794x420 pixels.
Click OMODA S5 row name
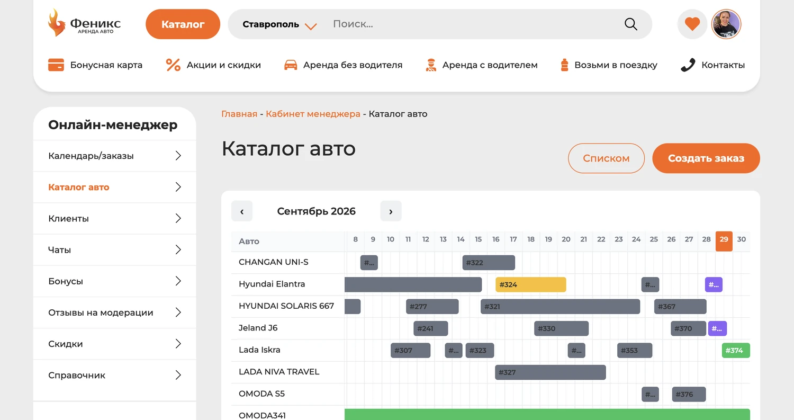261,394
